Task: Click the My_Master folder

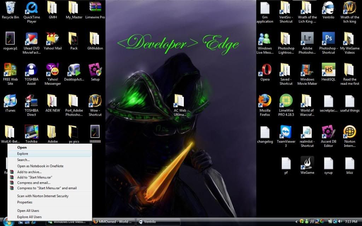Action: pos(74,8)
